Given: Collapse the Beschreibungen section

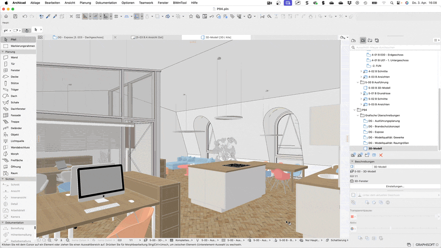Looking at the screenshot, I should point(352,161).
